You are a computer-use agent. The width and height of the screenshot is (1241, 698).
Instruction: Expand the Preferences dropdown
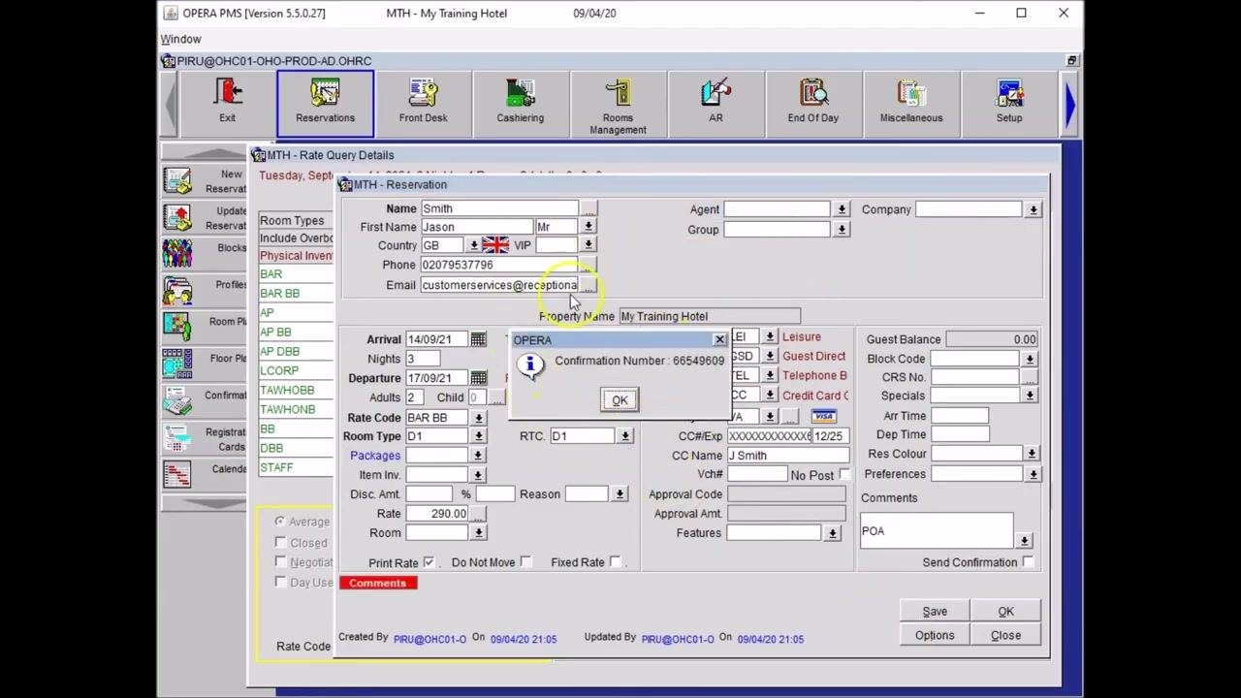[x=1034, y=474]
